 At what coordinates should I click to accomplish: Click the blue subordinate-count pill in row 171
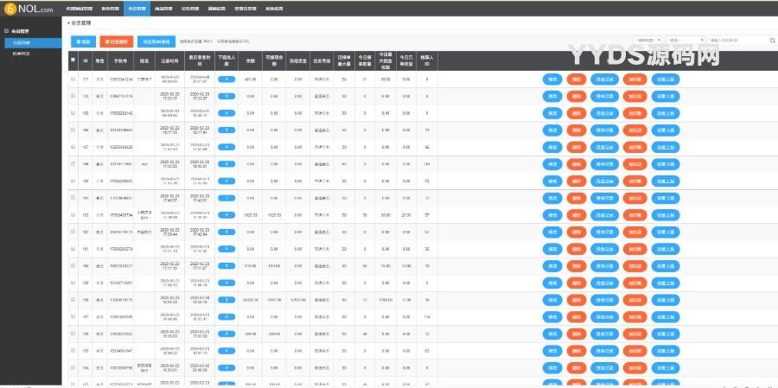(x=226, y=80)
